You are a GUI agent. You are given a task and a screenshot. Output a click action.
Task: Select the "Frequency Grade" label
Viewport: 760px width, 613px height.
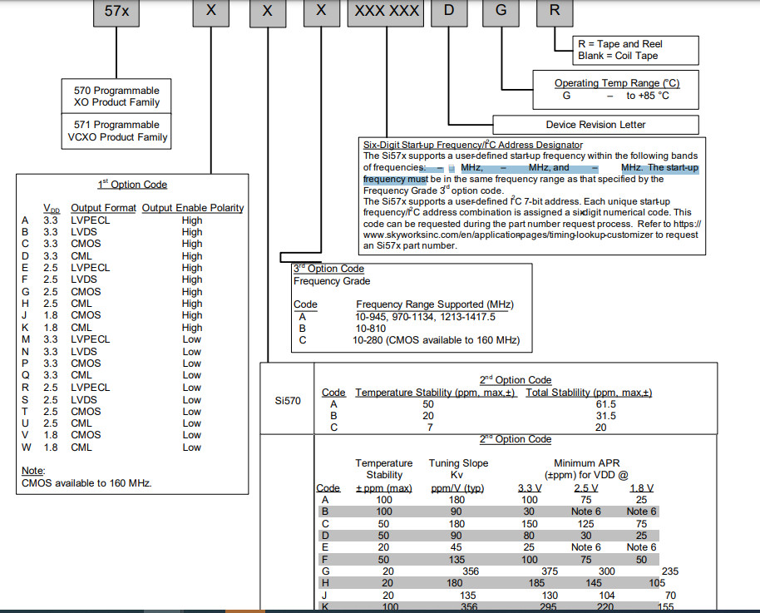(332, 281)
